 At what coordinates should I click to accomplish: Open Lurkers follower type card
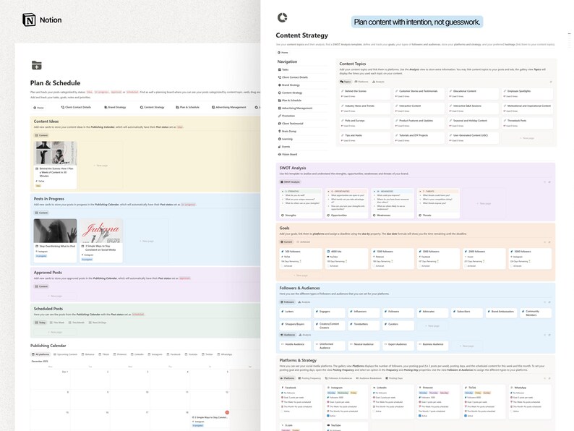click(x=296, y=312)
